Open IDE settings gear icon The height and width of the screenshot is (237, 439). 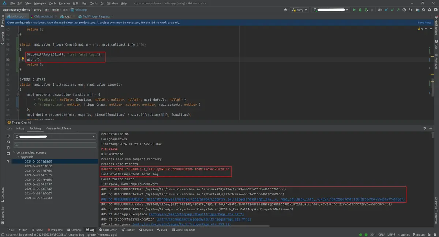[x=429, y=10]
